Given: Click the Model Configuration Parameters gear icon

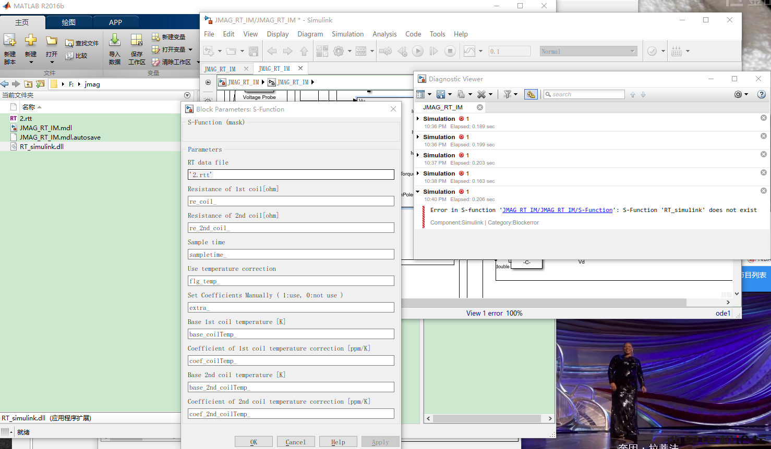Looking at the screenshot, I should coord(339,51).
